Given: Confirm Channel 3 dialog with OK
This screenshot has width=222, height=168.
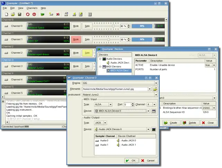Looking at the screenshot, I should point(131,161).
